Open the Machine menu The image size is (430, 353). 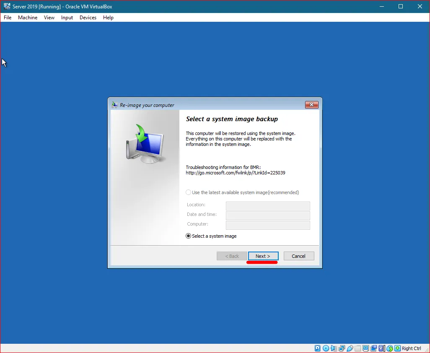(x=28, y=18)
